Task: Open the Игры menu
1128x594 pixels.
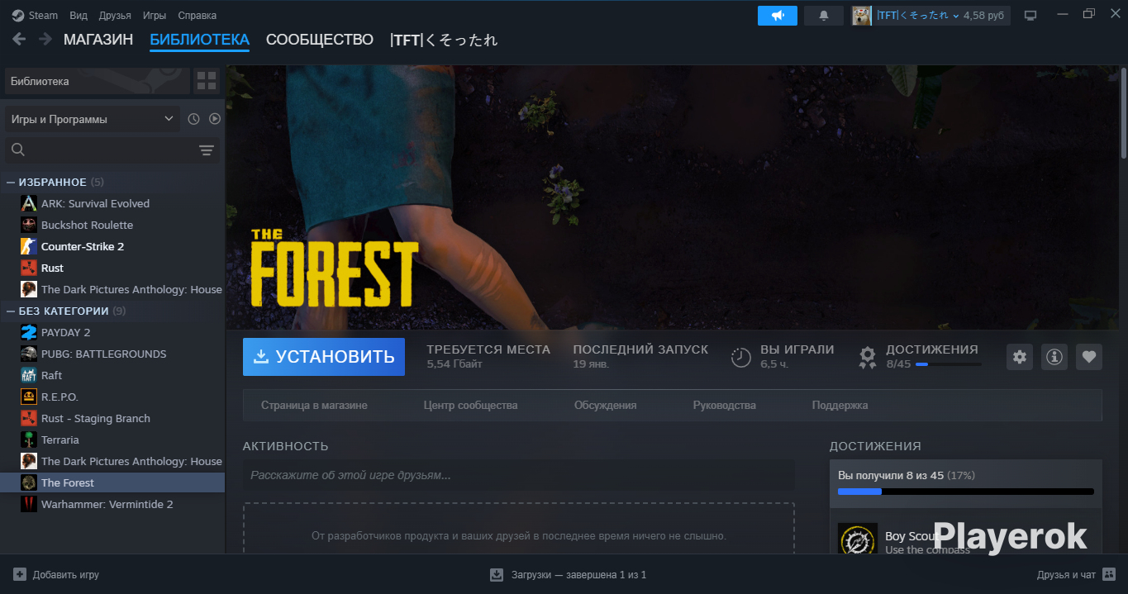Action: click(x=154, y=16)
